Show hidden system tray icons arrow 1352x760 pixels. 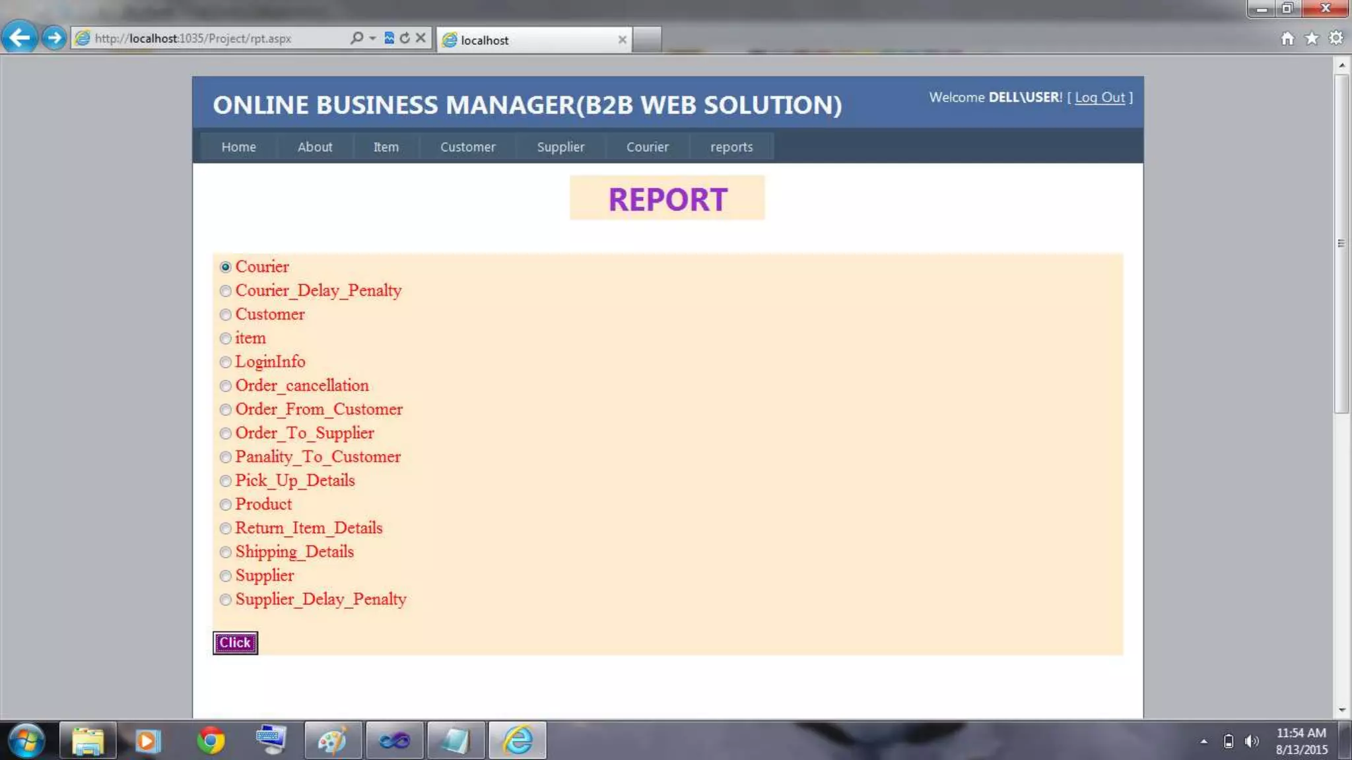point(1204,742)
